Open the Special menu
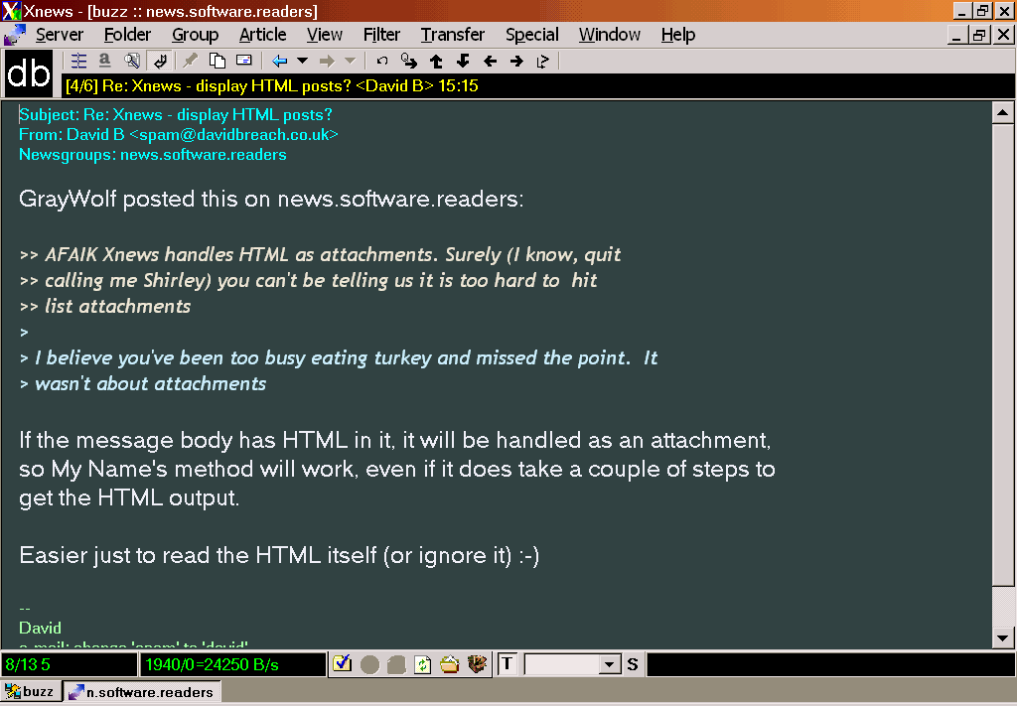 tap(532, 35)
